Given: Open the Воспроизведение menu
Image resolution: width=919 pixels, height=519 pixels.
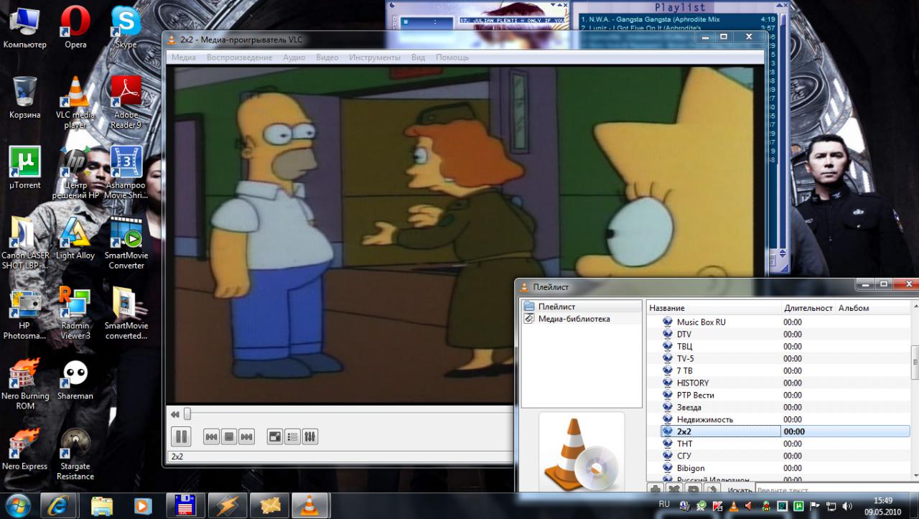Looking at the screenshot, I should [x=239, y=57].
